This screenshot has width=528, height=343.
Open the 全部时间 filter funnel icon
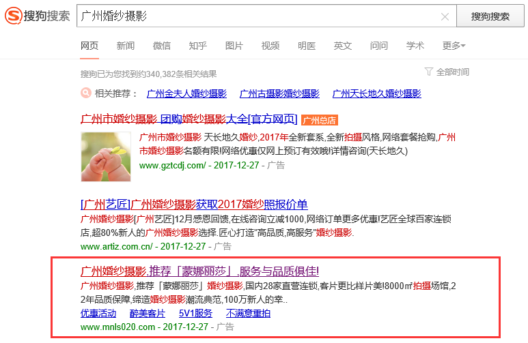tap(429, 72)
